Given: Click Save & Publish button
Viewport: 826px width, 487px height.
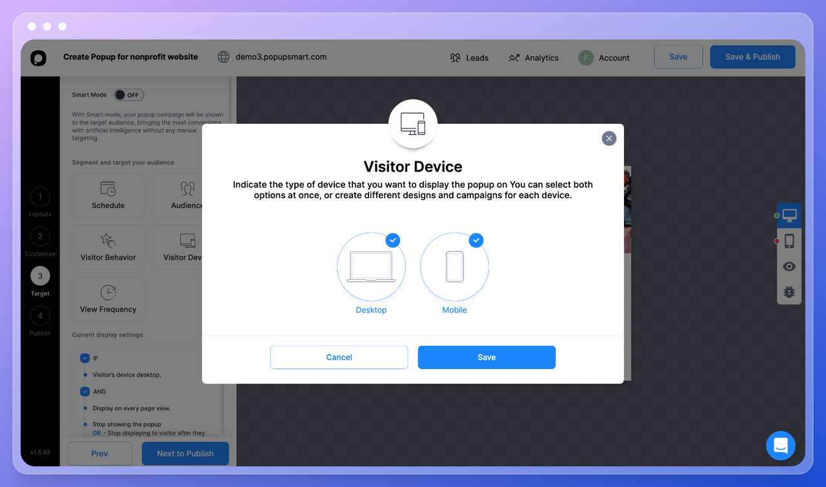Looking at the screenshot, I should [752, 57].
